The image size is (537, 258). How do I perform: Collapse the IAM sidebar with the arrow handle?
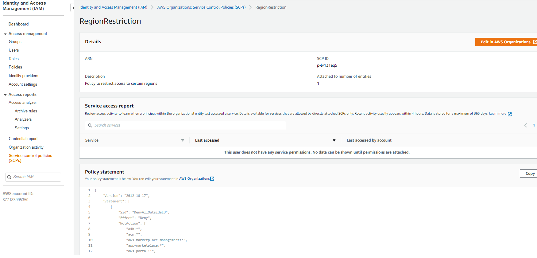coord(73,8)
